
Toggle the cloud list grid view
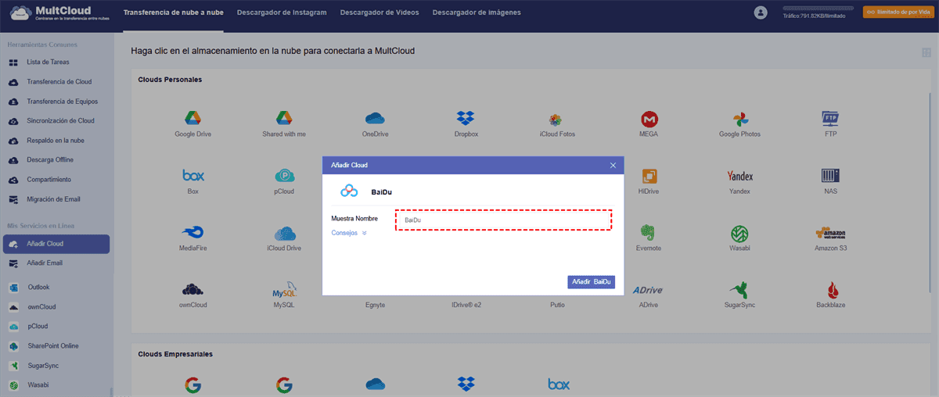tap(926, 52)
